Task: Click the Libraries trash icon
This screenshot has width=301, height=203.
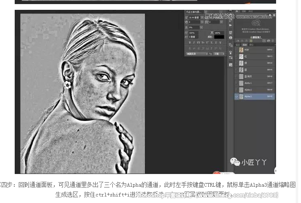Action: pyautogui.click(x=273, y=41)
